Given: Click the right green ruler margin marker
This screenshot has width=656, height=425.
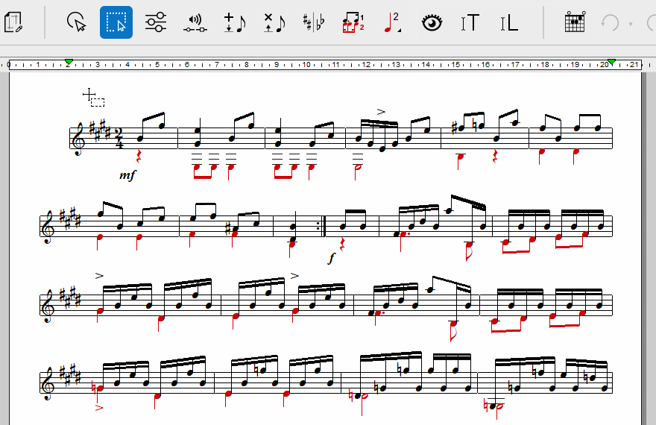Looking at the screenshot, I should 611,62.
